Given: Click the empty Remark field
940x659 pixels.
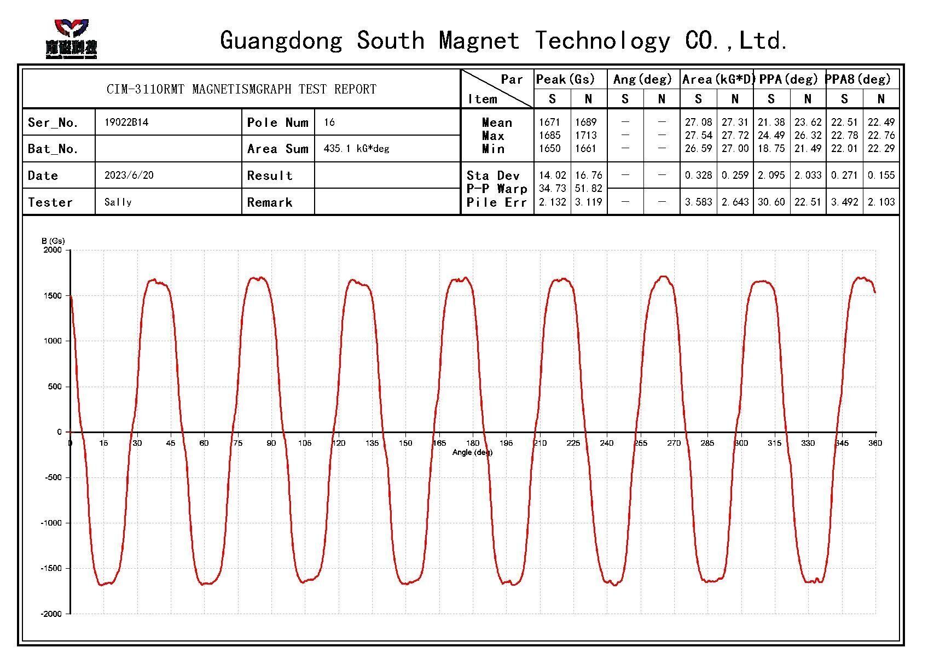Looking at the screenshot, I should (x=387, y=202).
